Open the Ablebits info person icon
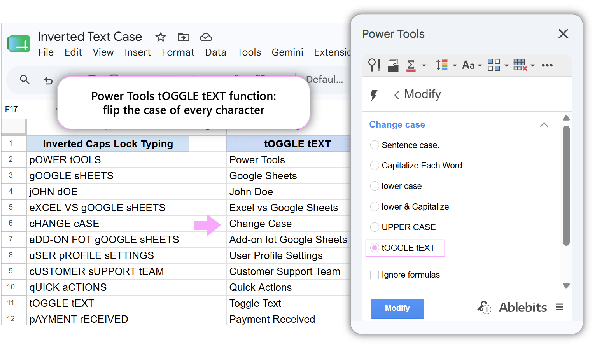The image size is (597, 348). pyautogui.click(x=484, y=307)
